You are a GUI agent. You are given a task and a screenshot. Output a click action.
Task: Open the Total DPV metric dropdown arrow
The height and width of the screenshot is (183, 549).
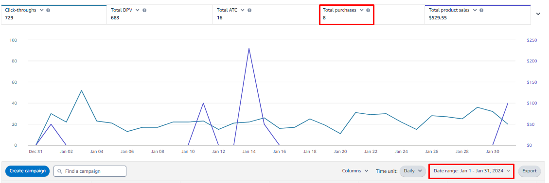tap(138, 10)
